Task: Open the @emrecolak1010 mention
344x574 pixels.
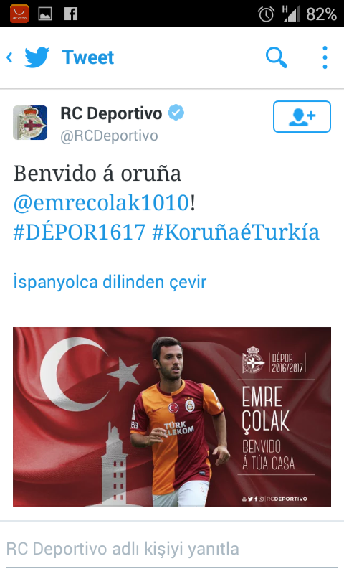Action: 101,202
